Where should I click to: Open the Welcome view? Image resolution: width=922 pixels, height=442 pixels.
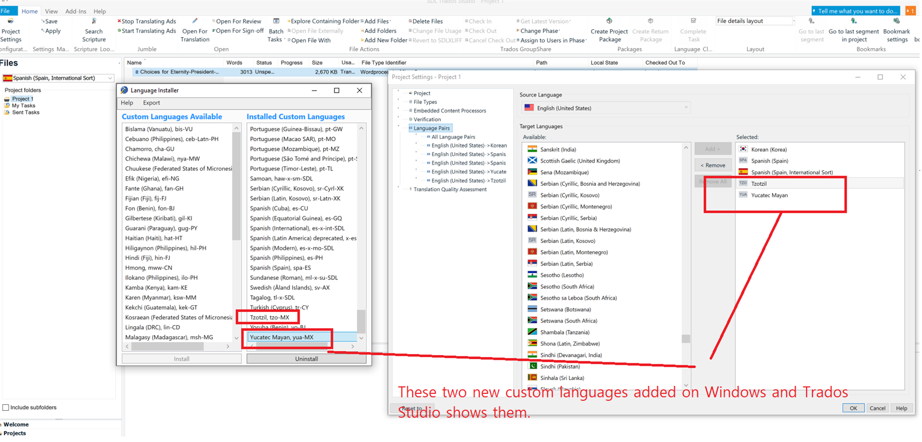tap(16, 425)
